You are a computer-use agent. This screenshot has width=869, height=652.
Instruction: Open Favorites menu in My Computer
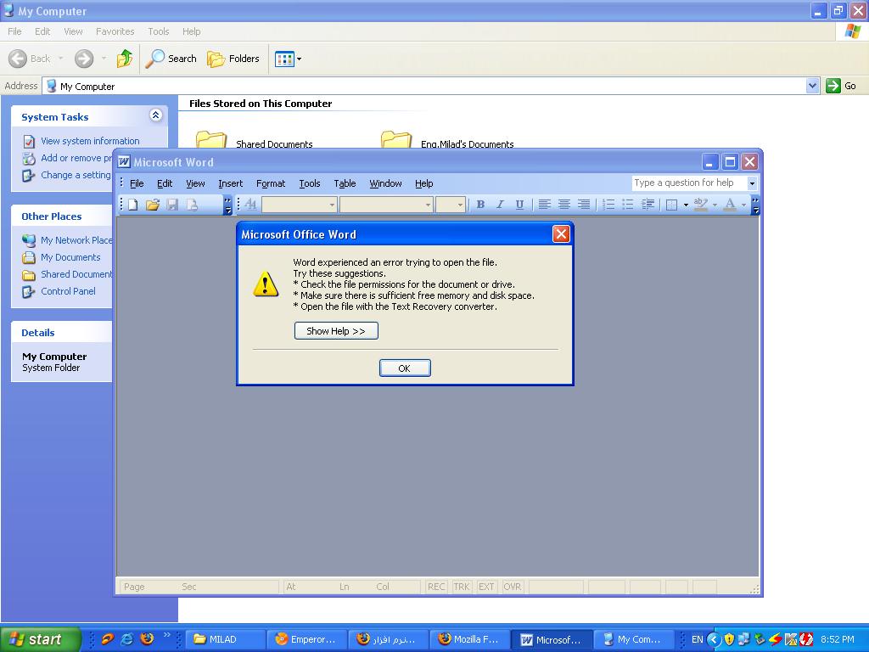tap(115, 31)
